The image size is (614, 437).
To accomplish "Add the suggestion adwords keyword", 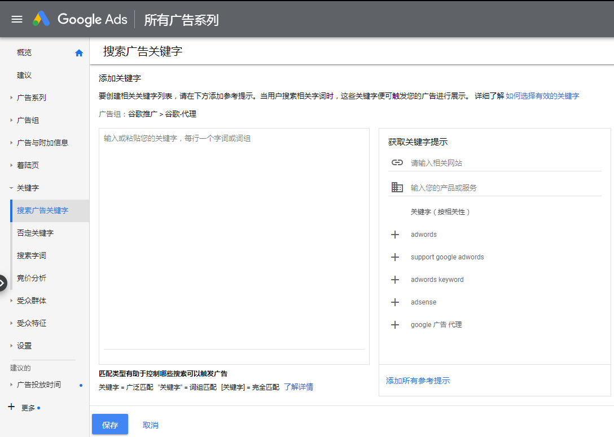I will [x=395, y=280].
